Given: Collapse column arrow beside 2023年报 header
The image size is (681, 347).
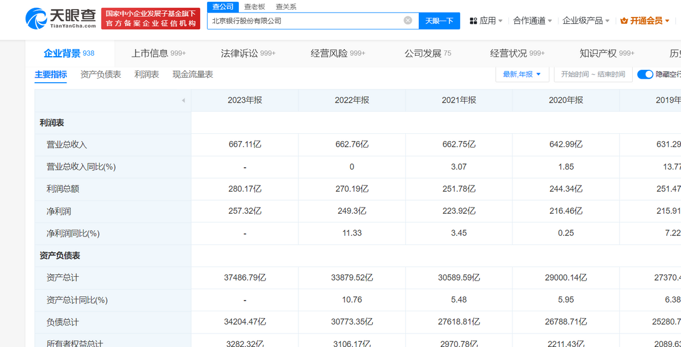Looking at the screenshot, I should [x=183, y=100].
